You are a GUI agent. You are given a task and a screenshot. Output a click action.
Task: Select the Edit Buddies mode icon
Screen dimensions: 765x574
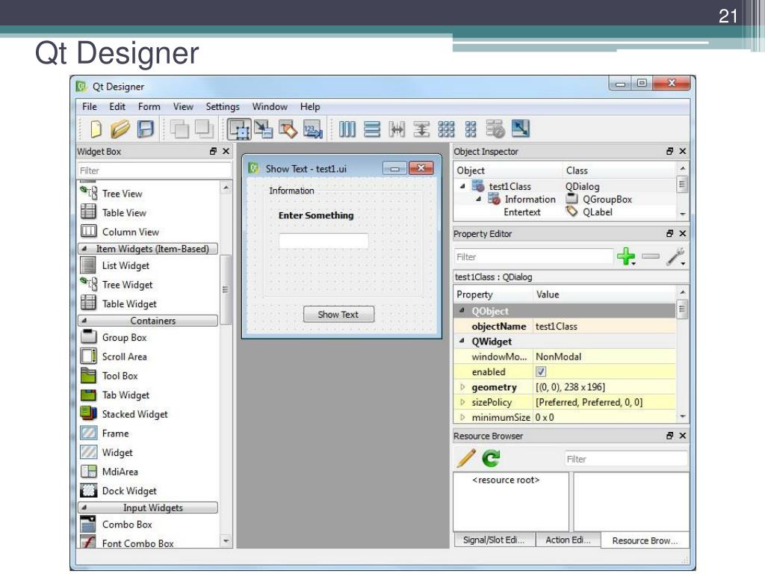click(288, 129)
